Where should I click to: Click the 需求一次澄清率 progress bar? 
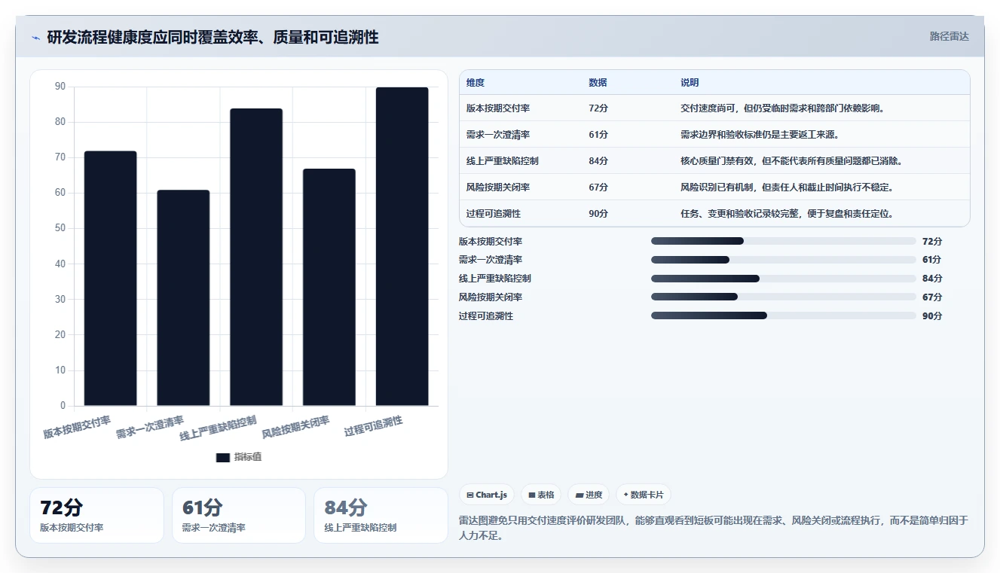point(784,260)
